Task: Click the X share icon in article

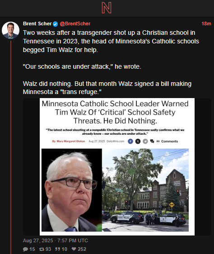Action: [x=138, y=141]
